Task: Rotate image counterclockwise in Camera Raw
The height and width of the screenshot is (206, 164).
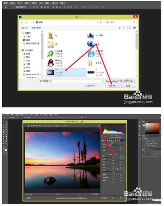Action: point(64,126)
